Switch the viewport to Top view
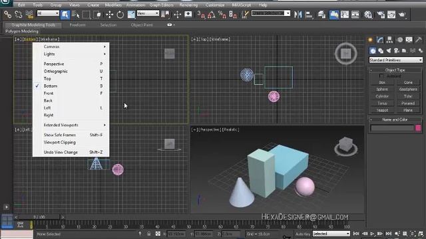 71,78
